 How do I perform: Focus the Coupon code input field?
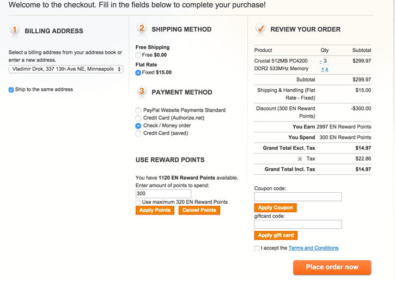tap(298, 197)
